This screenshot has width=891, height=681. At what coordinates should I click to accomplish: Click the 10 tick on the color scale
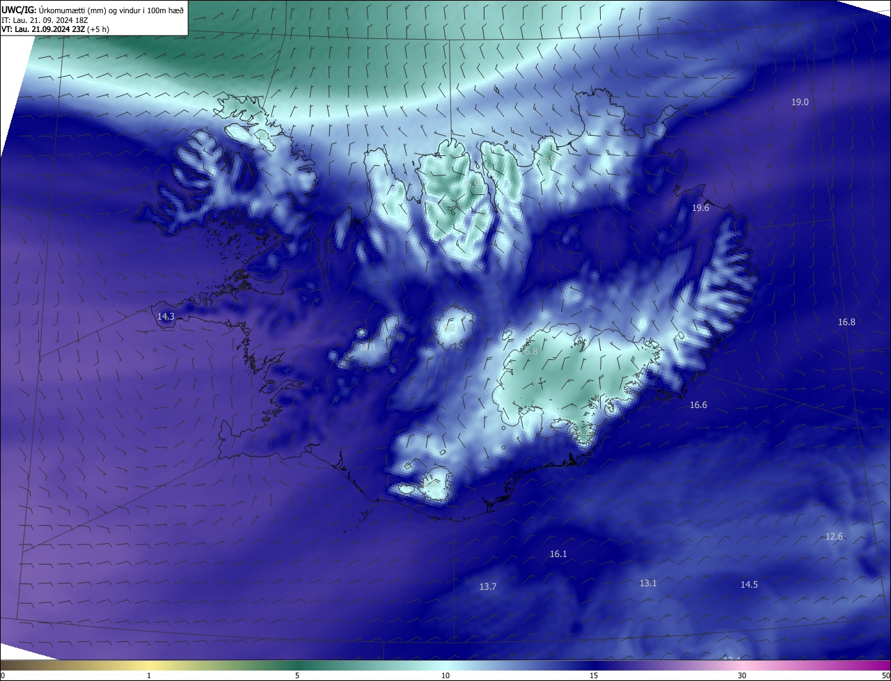(x=445, y=675)
